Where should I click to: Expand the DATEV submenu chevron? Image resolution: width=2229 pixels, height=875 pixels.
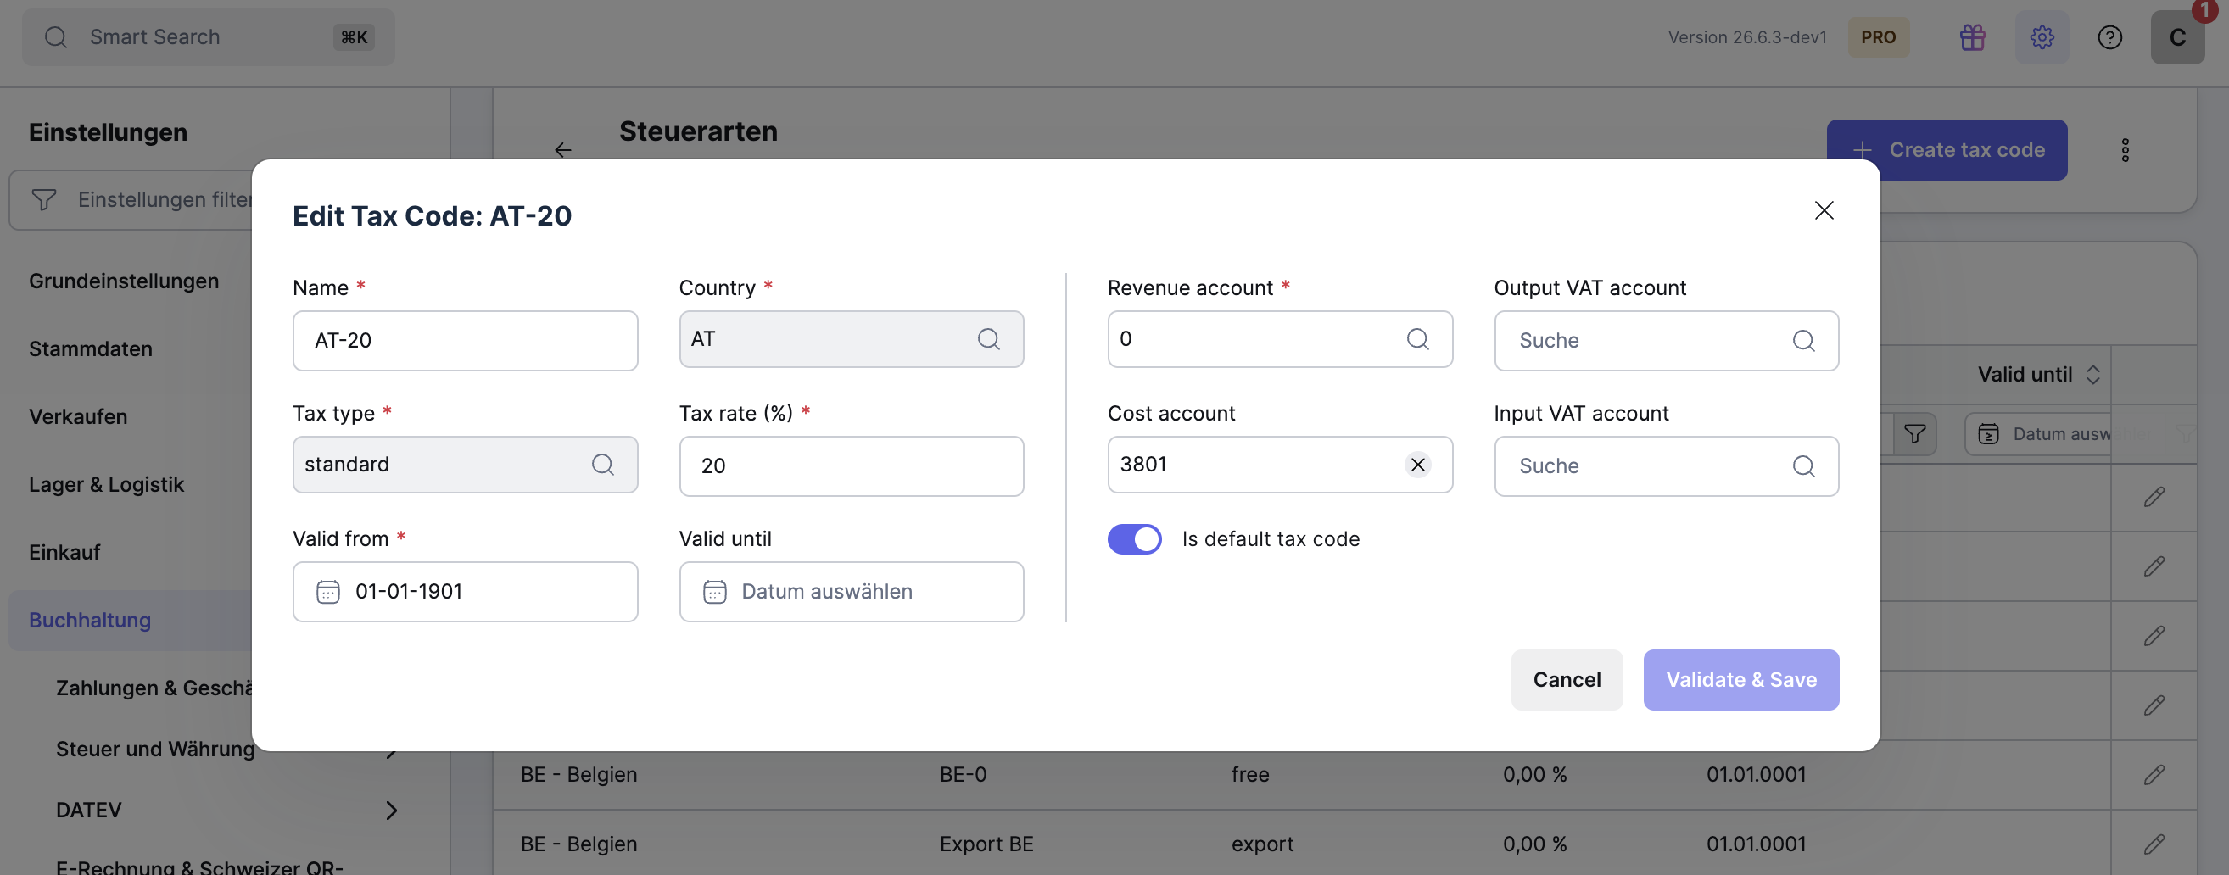pyautogui.click(x=391, y=811)
